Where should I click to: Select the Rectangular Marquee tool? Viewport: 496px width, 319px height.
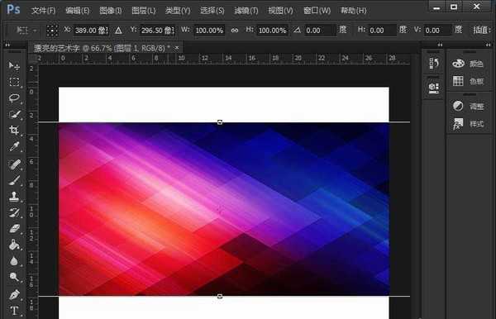14,82
